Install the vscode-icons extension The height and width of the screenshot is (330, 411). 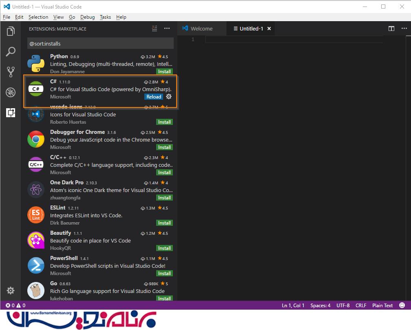tap(164, 122)
